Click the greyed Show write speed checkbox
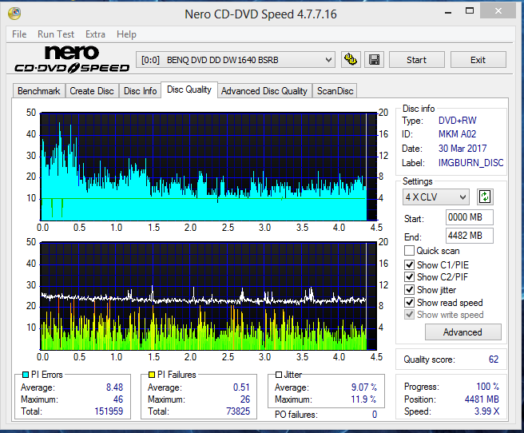The image size is (524, 433). [409, 315]
